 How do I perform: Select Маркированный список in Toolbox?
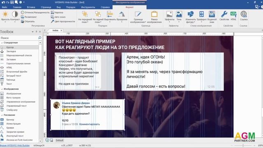click(19, 55)
